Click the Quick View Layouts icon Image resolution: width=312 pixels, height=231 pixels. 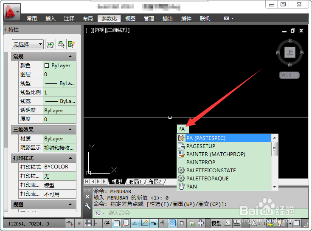point(227,223)
